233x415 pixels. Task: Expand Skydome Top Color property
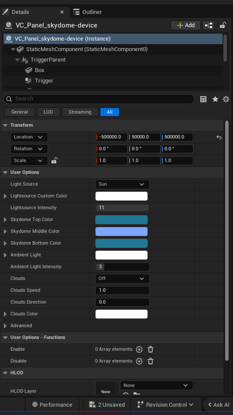tap(5, 220)
